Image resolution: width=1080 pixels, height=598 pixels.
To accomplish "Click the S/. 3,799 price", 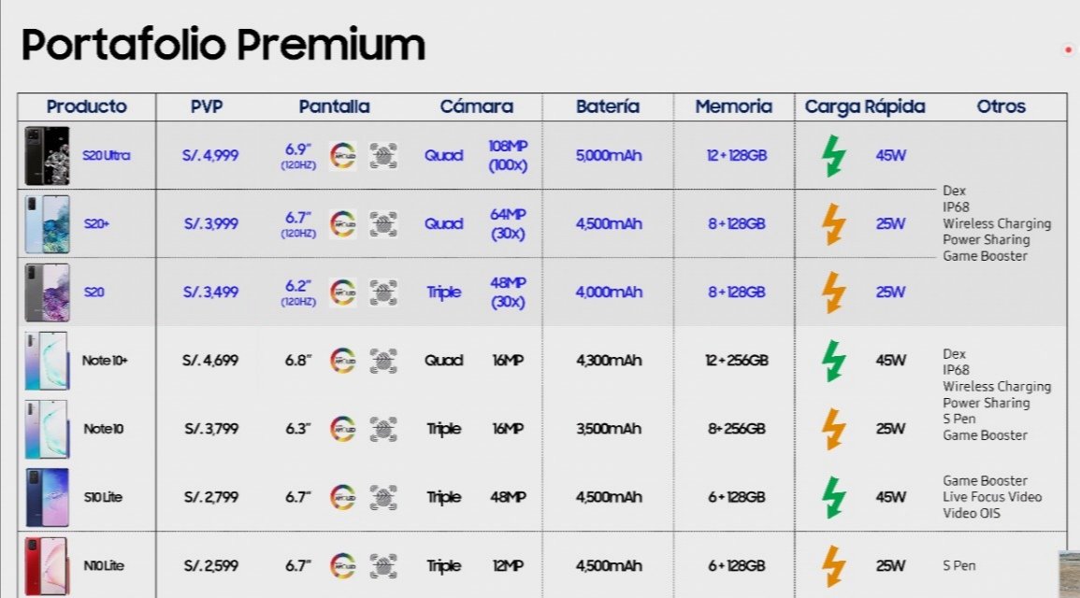I will (211, 429).
